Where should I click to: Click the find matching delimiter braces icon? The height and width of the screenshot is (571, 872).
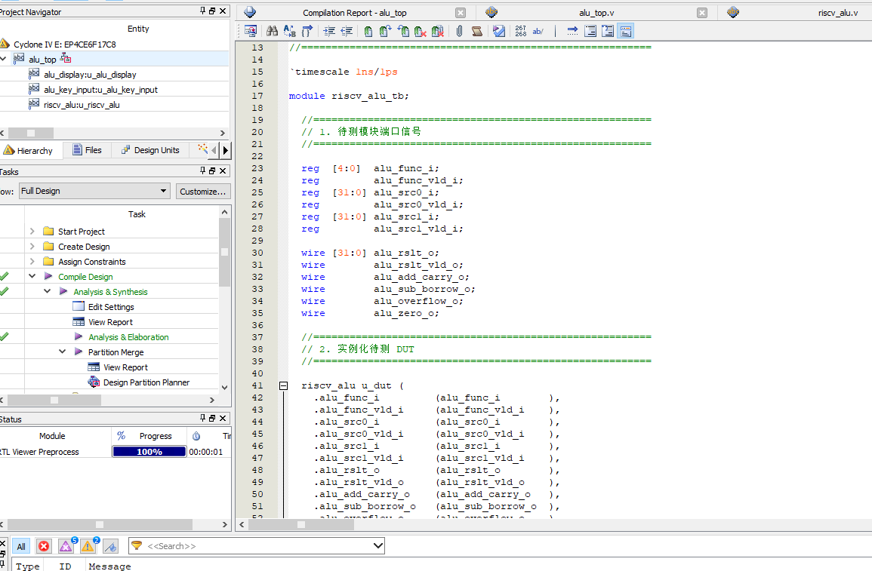click(x=307, y=31)
